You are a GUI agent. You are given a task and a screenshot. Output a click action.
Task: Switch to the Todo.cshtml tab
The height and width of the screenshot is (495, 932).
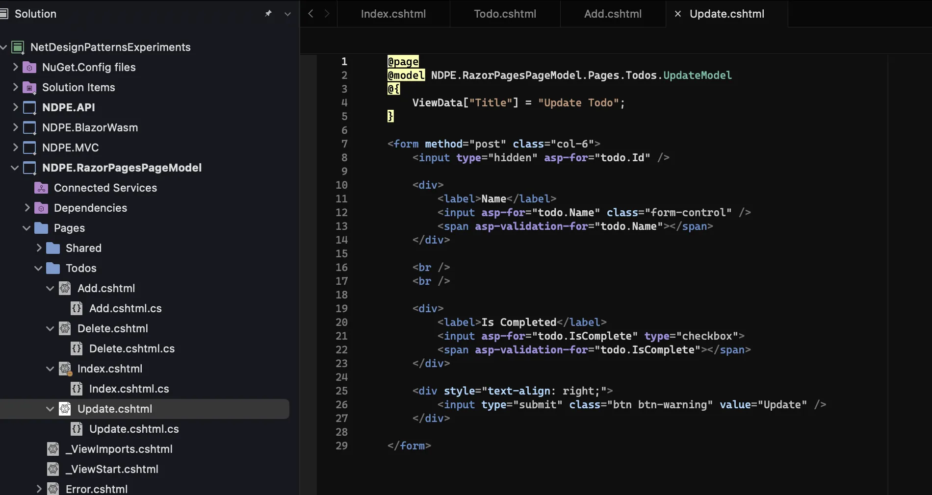[x=505, y=14]
